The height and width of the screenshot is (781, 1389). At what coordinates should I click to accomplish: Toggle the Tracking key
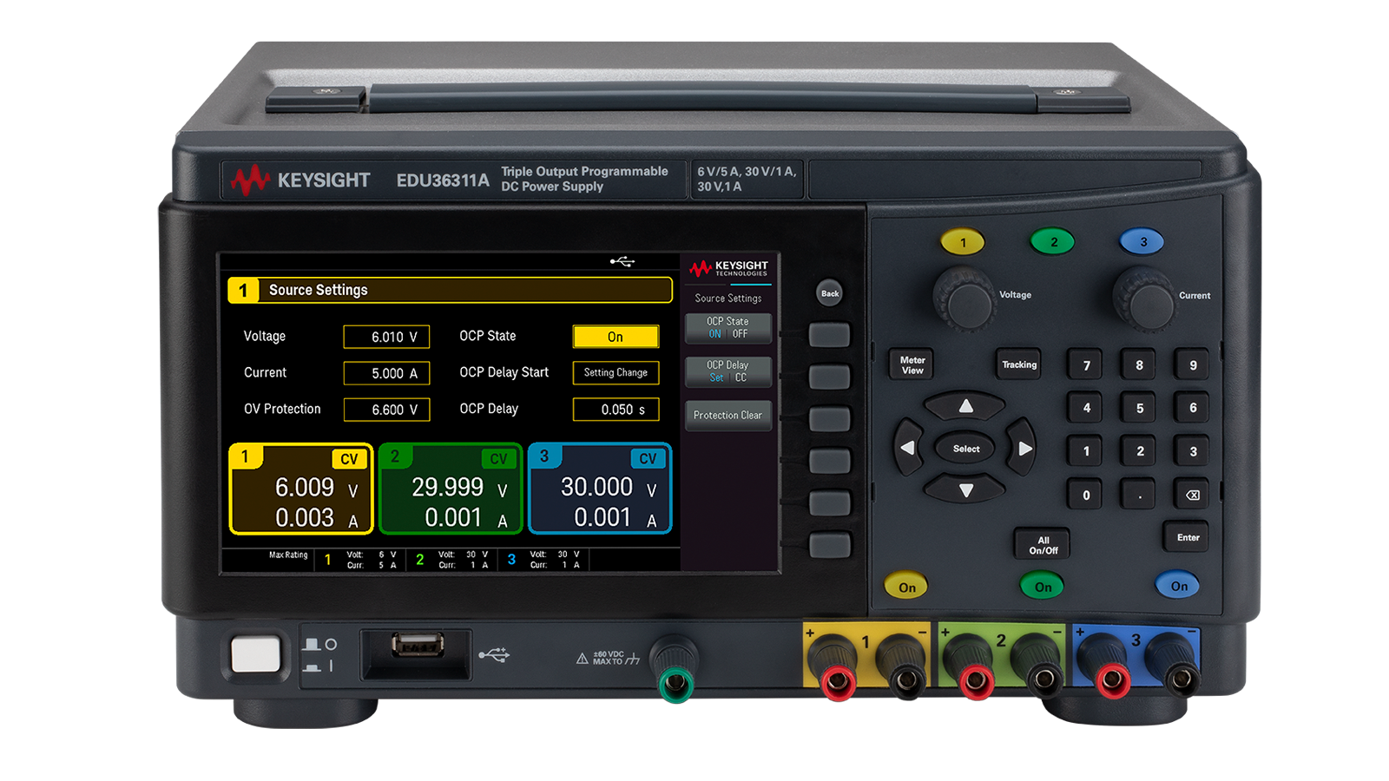coord(1019,365)
